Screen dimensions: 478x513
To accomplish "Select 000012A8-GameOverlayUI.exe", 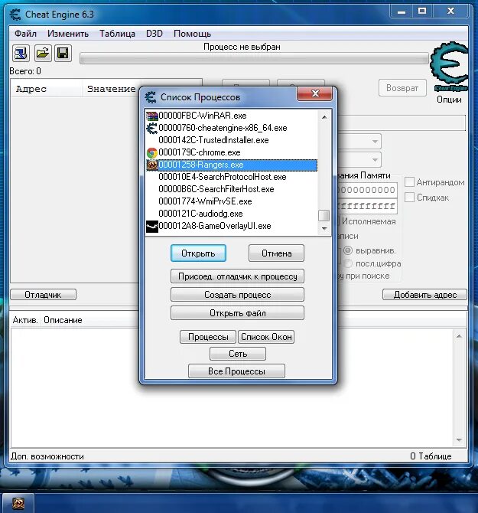I will click(231, 226).
